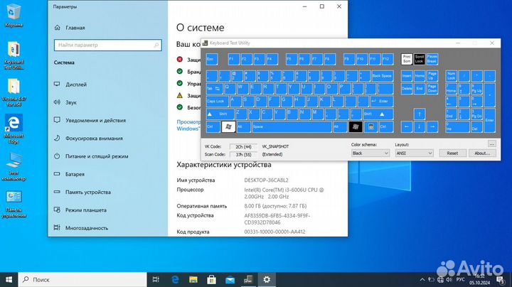Click the Esc key in Keyboard Test Utility
Image resolution: width=512 pixels, height=287 pixels.
tap(212, 59)
